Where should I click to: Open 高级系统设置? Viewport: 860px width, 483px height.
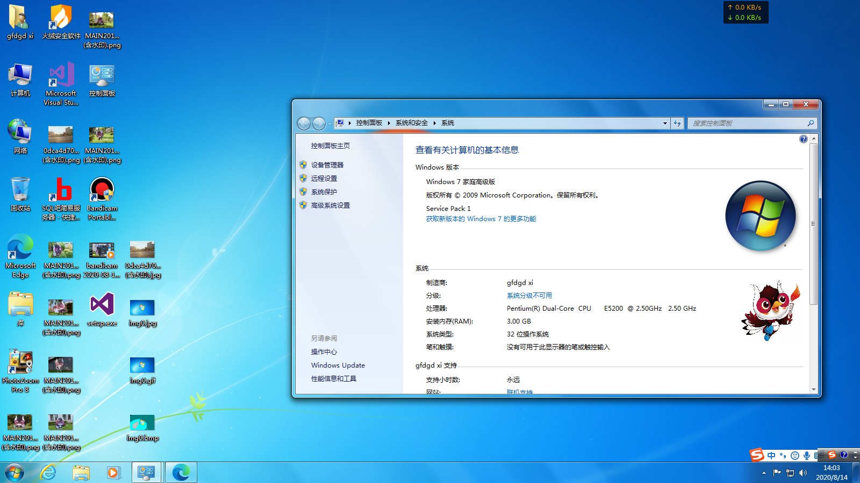[330, 205]
